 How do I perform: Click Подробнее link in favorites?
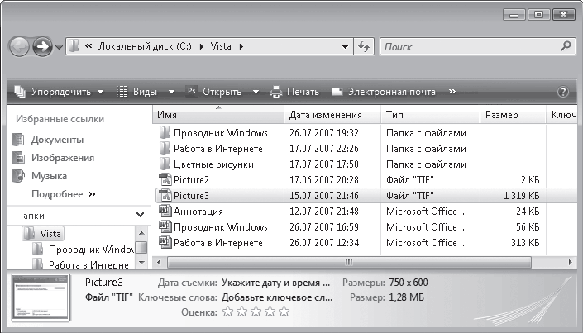pos(64,194)
